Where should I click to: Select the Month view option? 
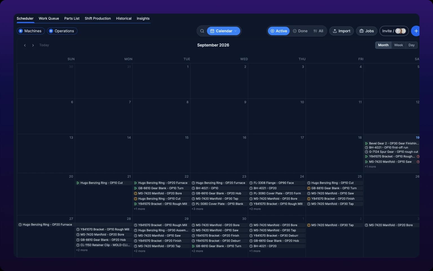click(383, 45)
